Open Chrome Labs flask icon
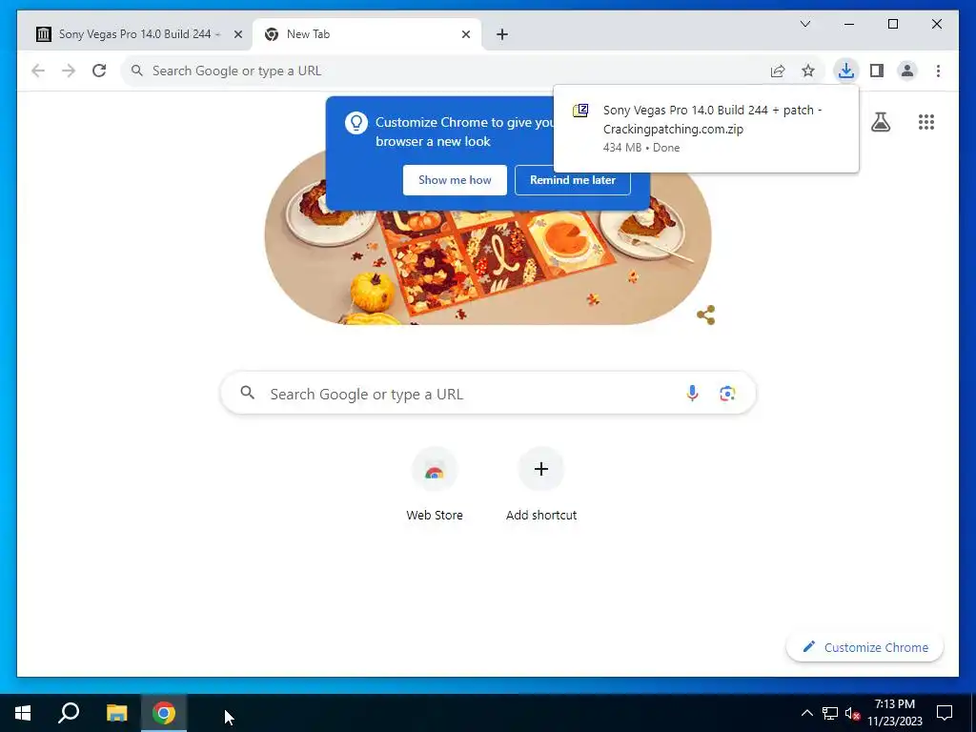 880,122
